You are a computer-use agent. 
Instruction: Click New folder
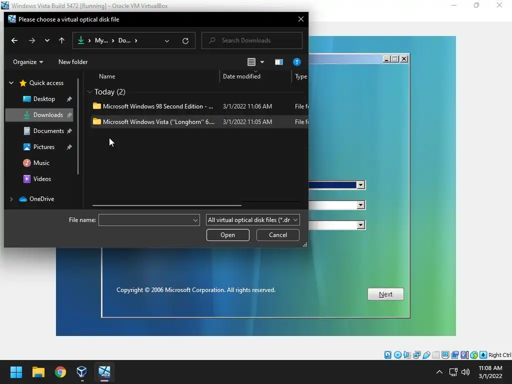tap(73, 62)
